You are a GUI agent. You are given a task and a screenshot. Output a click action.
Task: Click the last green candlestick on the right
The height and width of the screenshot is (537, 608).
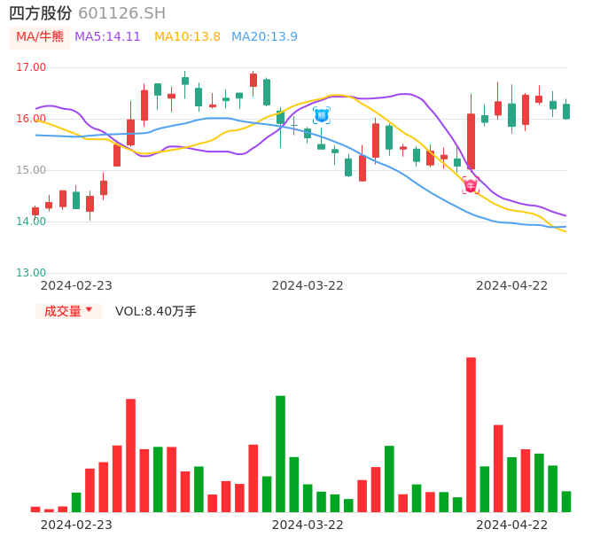coord(566,111)
